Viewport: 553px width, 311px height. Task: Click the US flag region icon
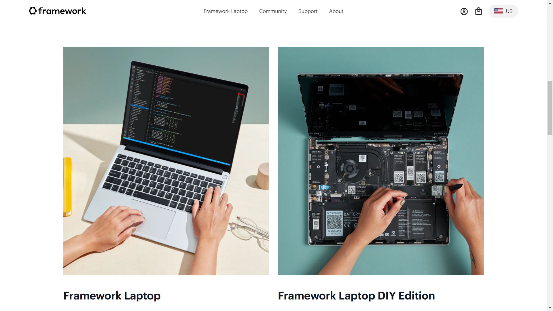(x=498, y=11)
